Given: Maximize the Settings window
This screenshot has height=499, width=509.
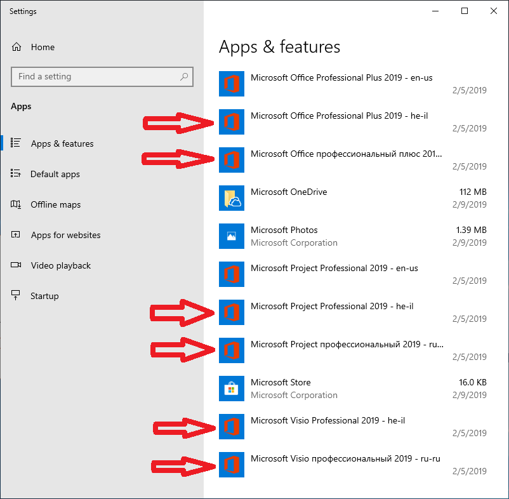Looking at the screenshot, I should click(x=465, y=11).
